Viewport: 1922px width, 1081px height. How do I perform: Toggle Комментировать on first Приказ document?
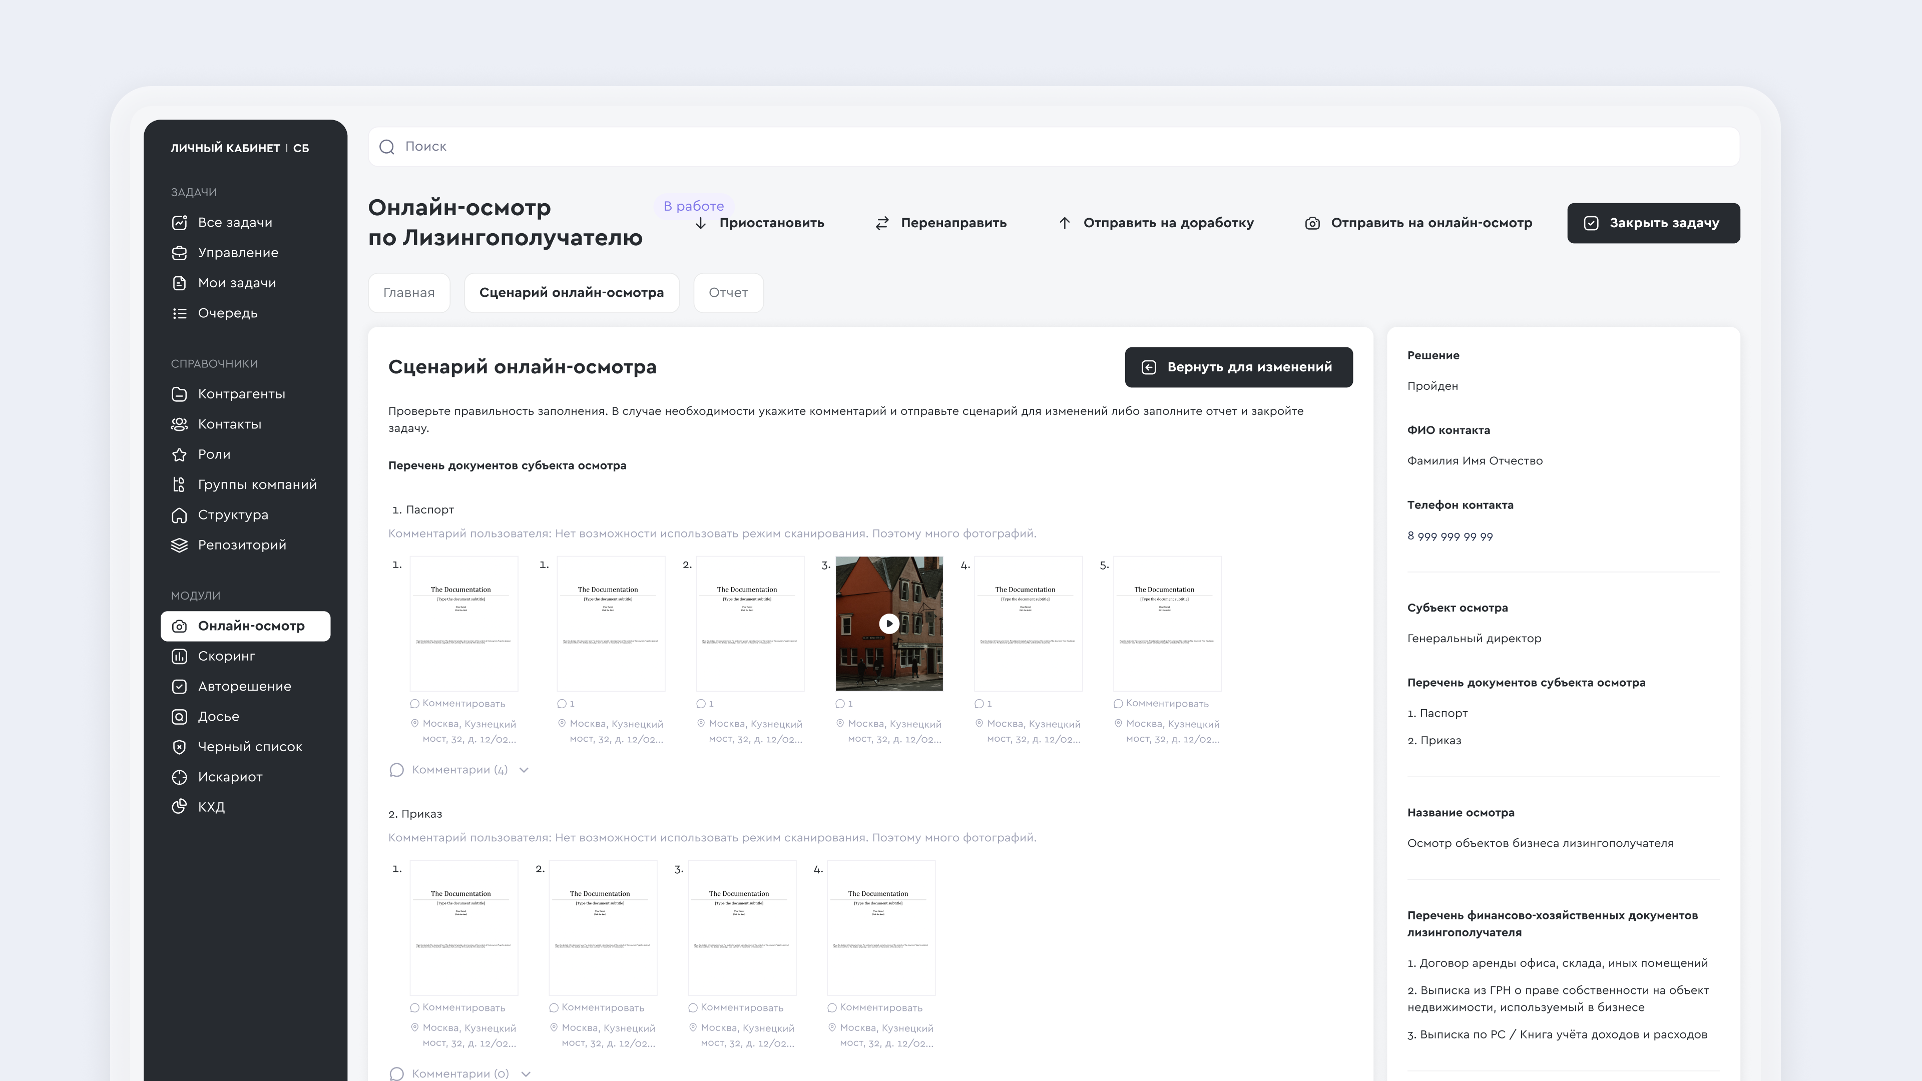tap(415, 1007)
